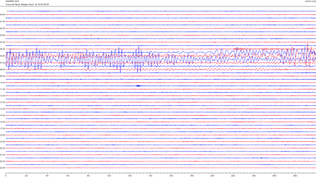Click the 14m tick on time axis
This screenshot has width=316, height=177.
(150, 176)
